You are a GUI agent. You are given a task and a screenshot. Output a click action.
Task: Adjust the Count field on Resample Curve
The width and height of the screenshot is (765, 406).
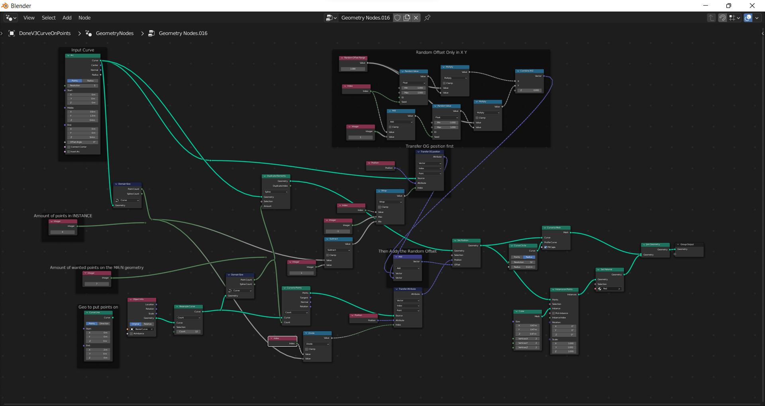(x=188, y=332)
